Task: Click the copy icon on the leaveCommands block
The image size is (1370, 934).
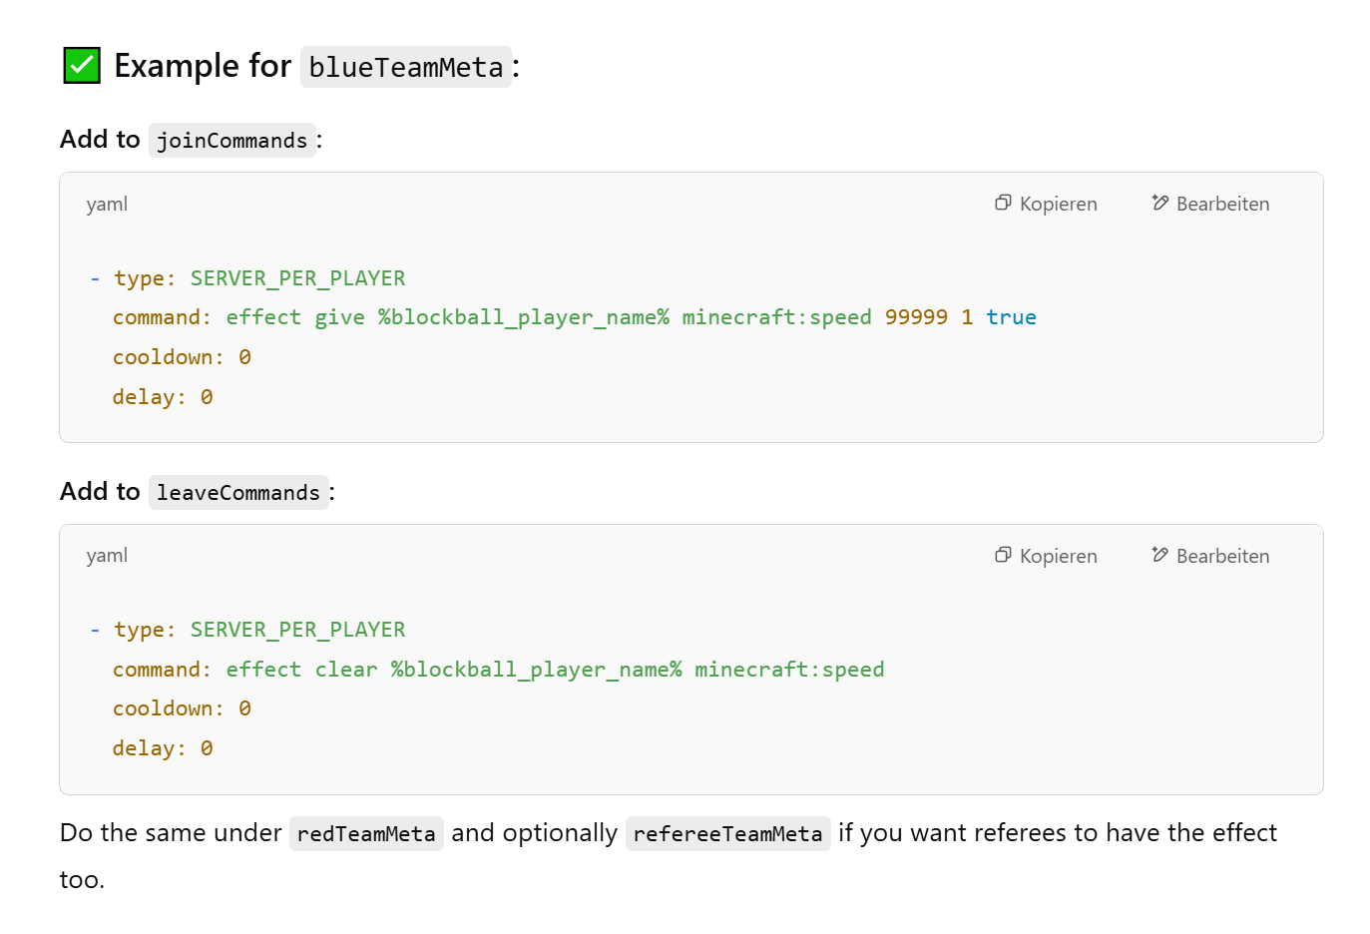Action: pos(1002,555)
